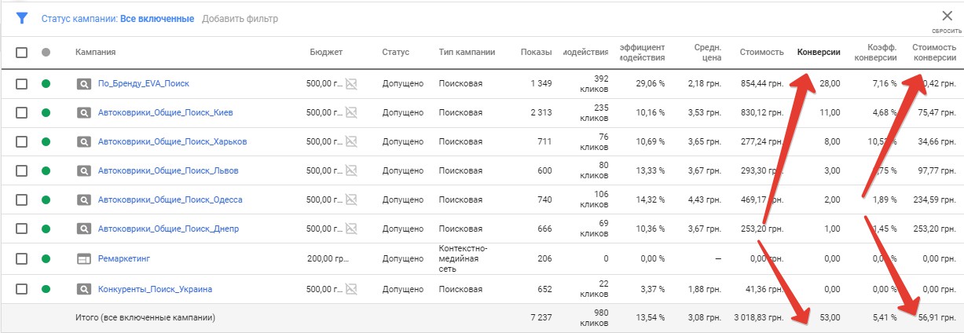Open green status dot for Автоковрики_Общие_Поиск_Харьков
The width and height of the screenshot is (964, 333).
coord(46,141)
